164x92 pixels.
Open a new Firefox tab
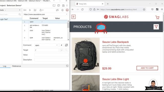point(108,4)
